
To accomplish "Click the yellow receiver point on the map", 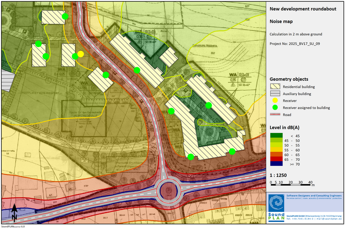I will pyautogui.click(x=81, y=54).
